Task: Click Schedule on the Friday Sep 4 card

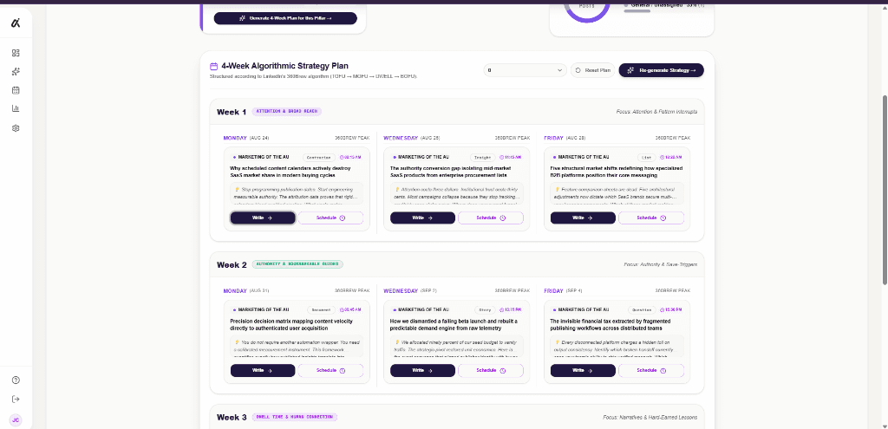Action: coord(651,371)
